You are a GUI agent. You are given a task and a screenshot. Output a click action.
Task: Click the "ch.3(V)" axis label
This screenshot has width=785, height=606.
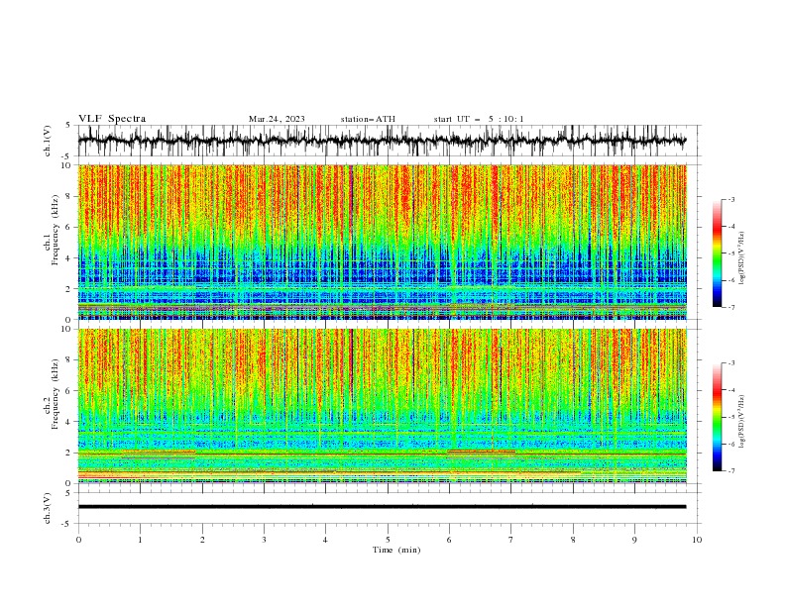coord(48,508)
